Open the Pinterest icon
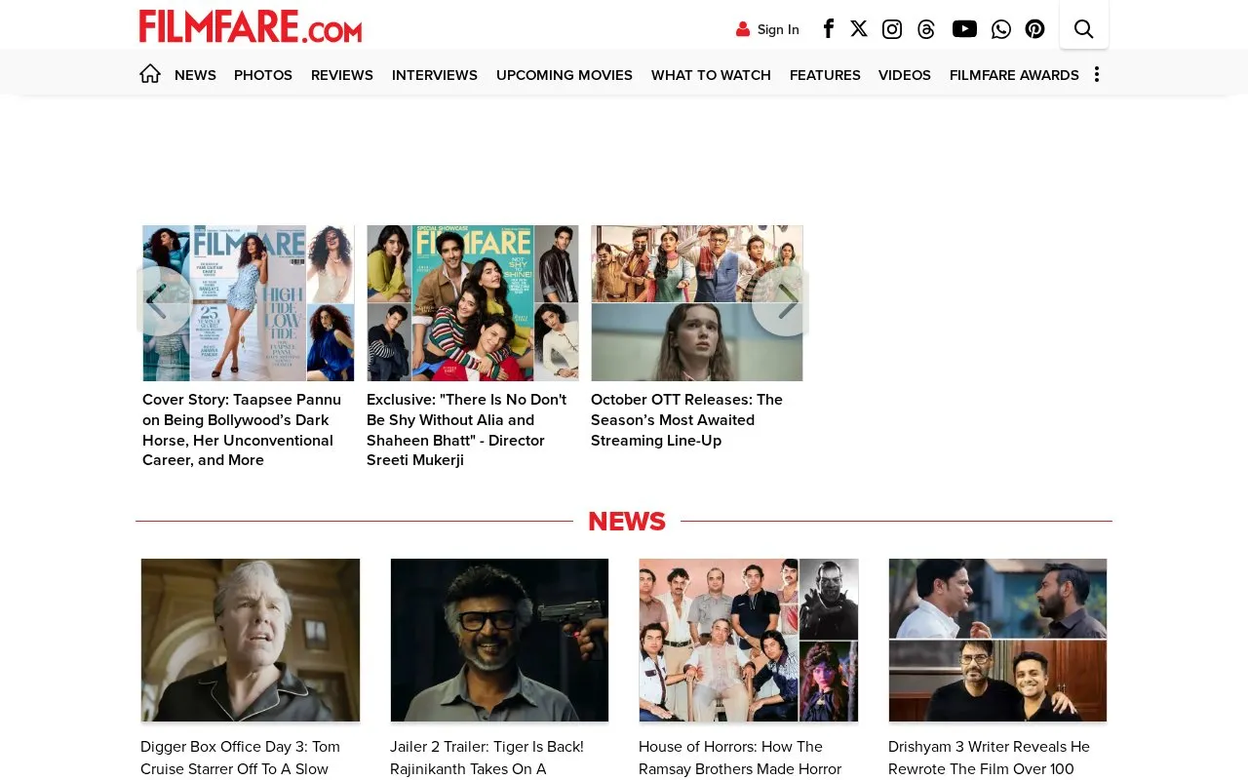This screenshot has height=780, width=1248. tap(1034, 29)
